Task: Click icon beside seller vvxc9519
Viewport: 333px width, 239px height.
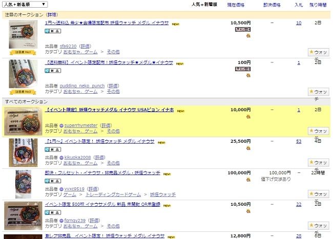Action: coord(61,189)
